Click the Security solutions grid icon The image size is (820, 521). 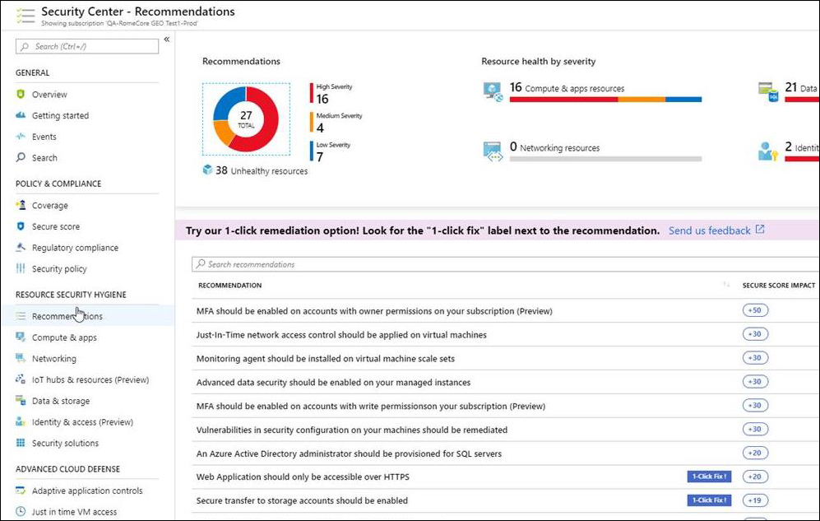(x=21, y=443)
